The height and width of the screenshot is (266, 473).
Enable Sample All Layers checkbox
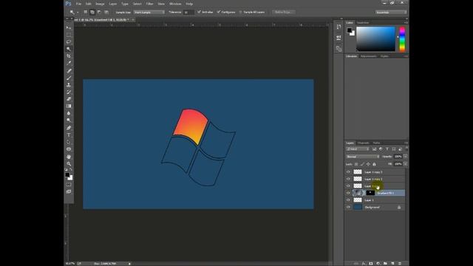coord(240,12)
